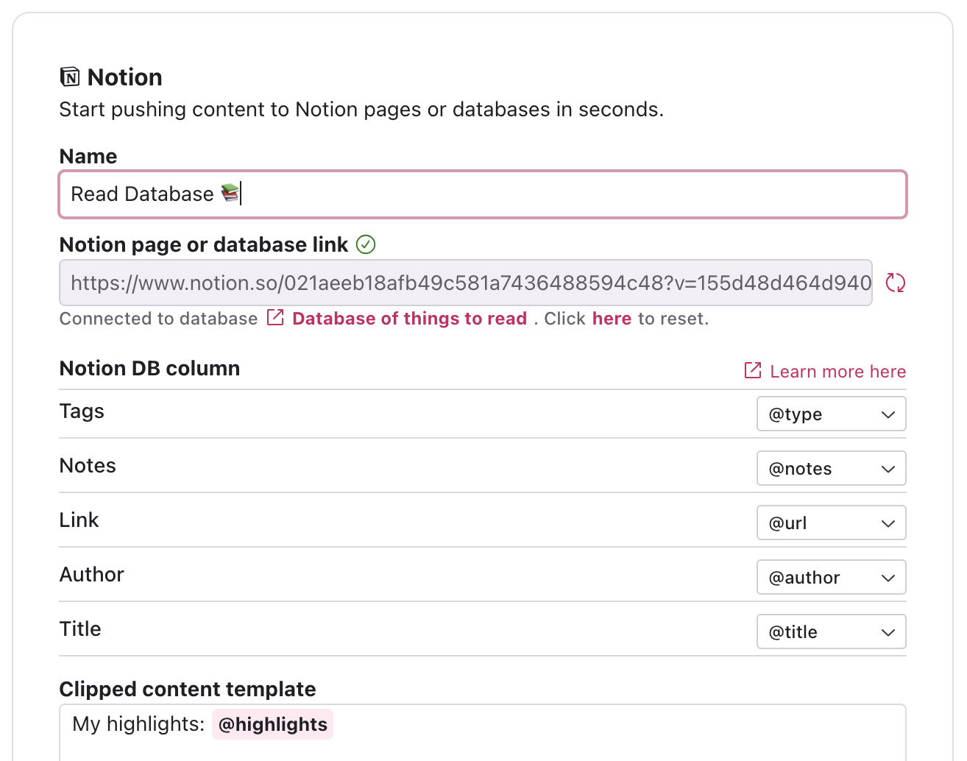The width and height of the screenshot is (967, 761).
Task: Click the Notion database link URL field
Action: click(466, 283)
